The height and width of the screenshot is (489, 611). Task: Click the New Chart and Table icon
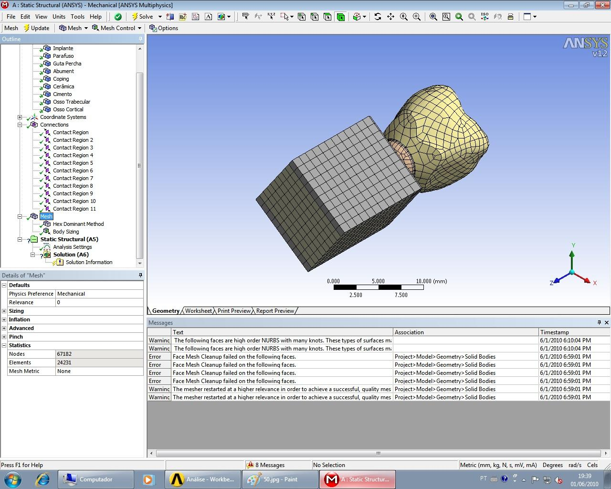click(x=195, y=17)
